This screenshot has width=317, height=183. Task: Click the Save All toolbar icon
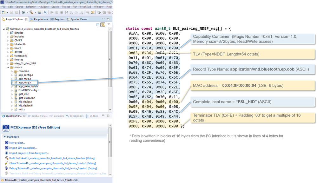[17, 12]
